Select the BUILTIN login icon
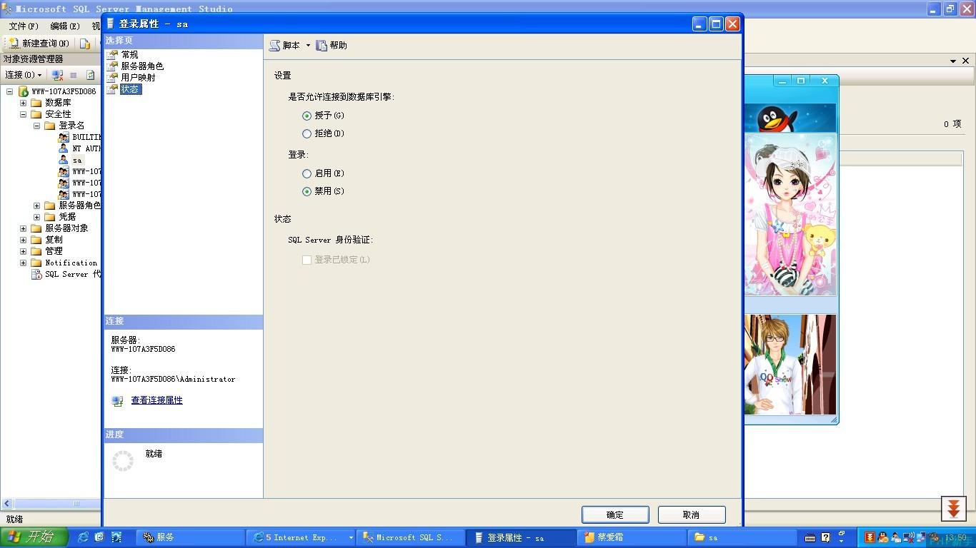 (64, 137)
